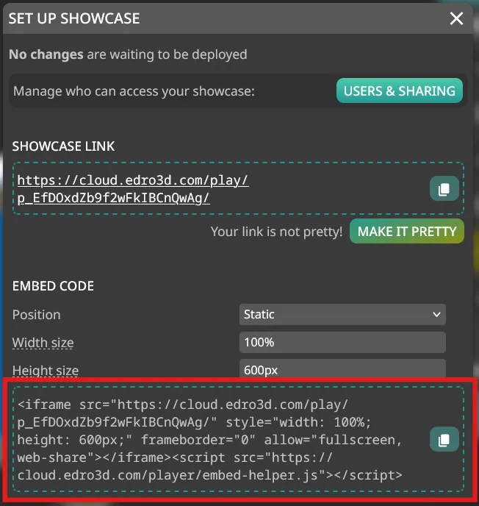
Task: Click the Width size label
Action: (x=43, y=343)
